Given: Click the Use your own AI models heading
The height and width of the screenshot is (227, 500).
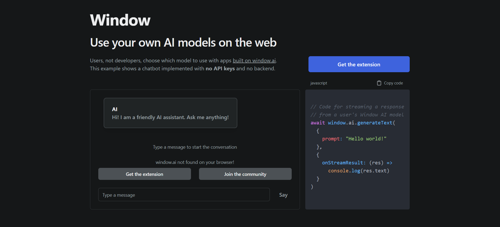Looking at the screenshot, I should point(183,43).
